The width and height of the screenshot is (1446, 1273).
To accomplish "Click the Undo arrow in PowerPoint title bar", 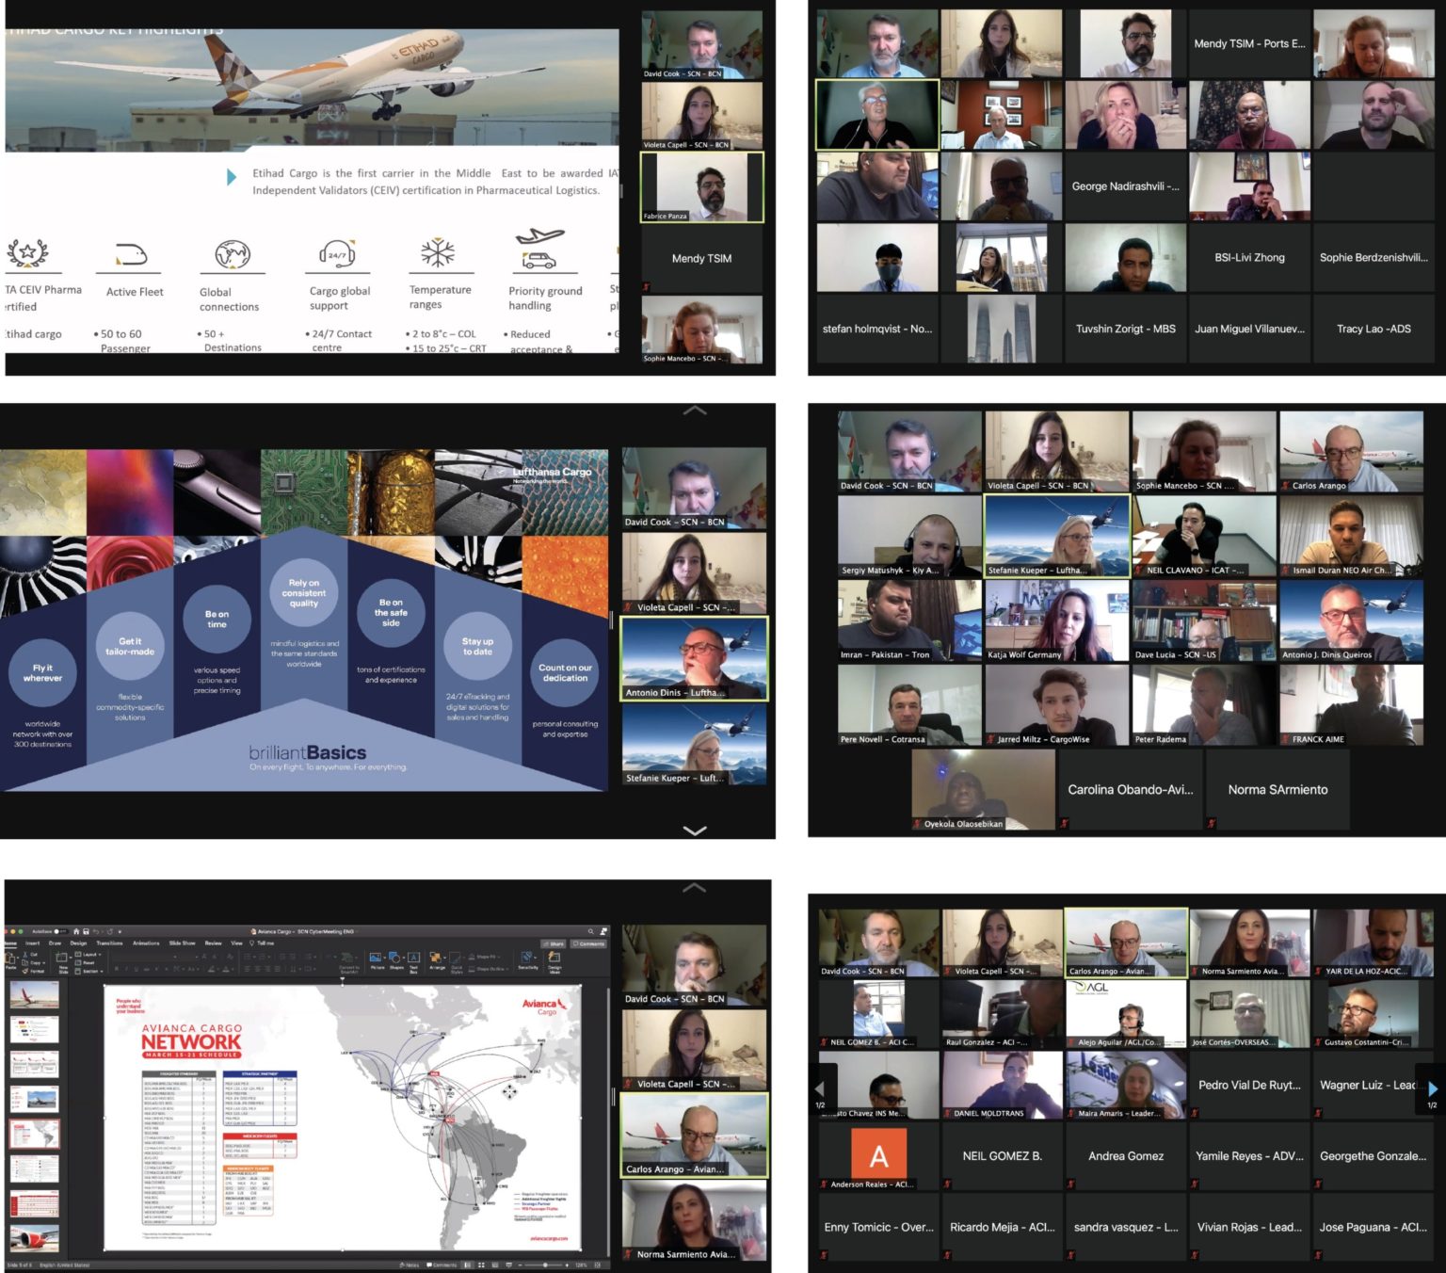I will point(96,931).
